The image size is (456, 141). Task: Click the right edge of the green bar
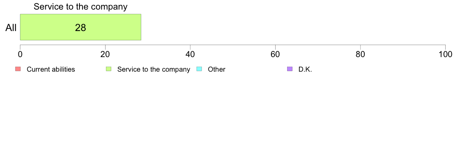click(141, 27)
